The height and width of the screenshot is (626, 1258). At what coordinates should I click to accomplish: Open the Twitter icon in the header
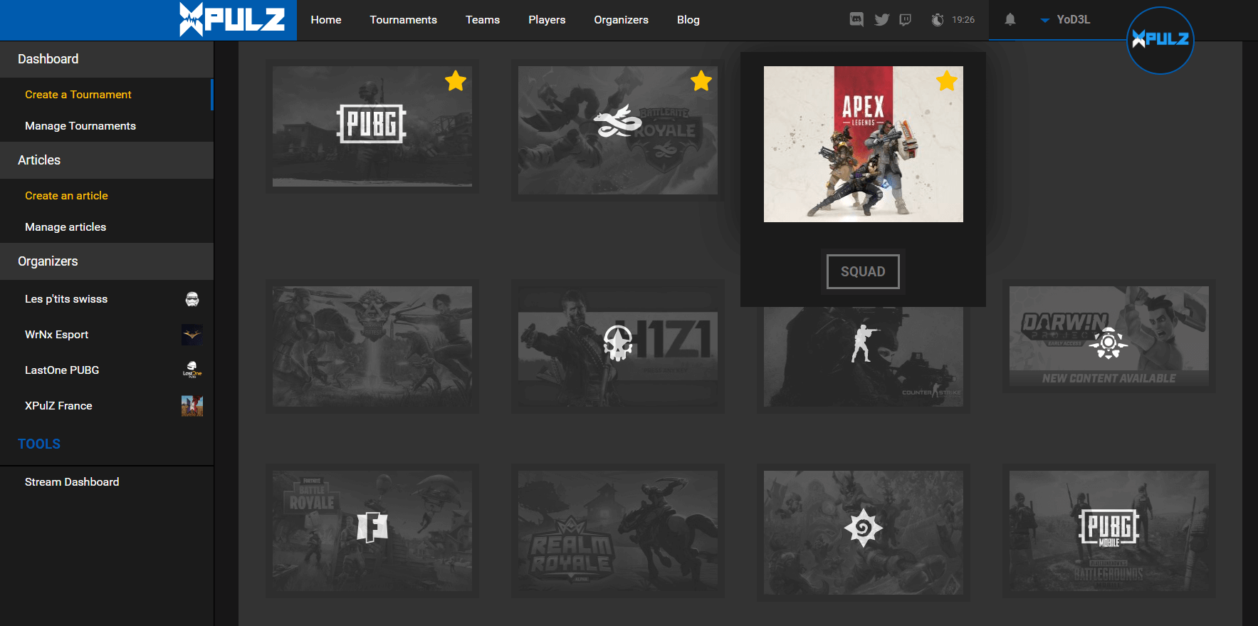pos(881,20)
